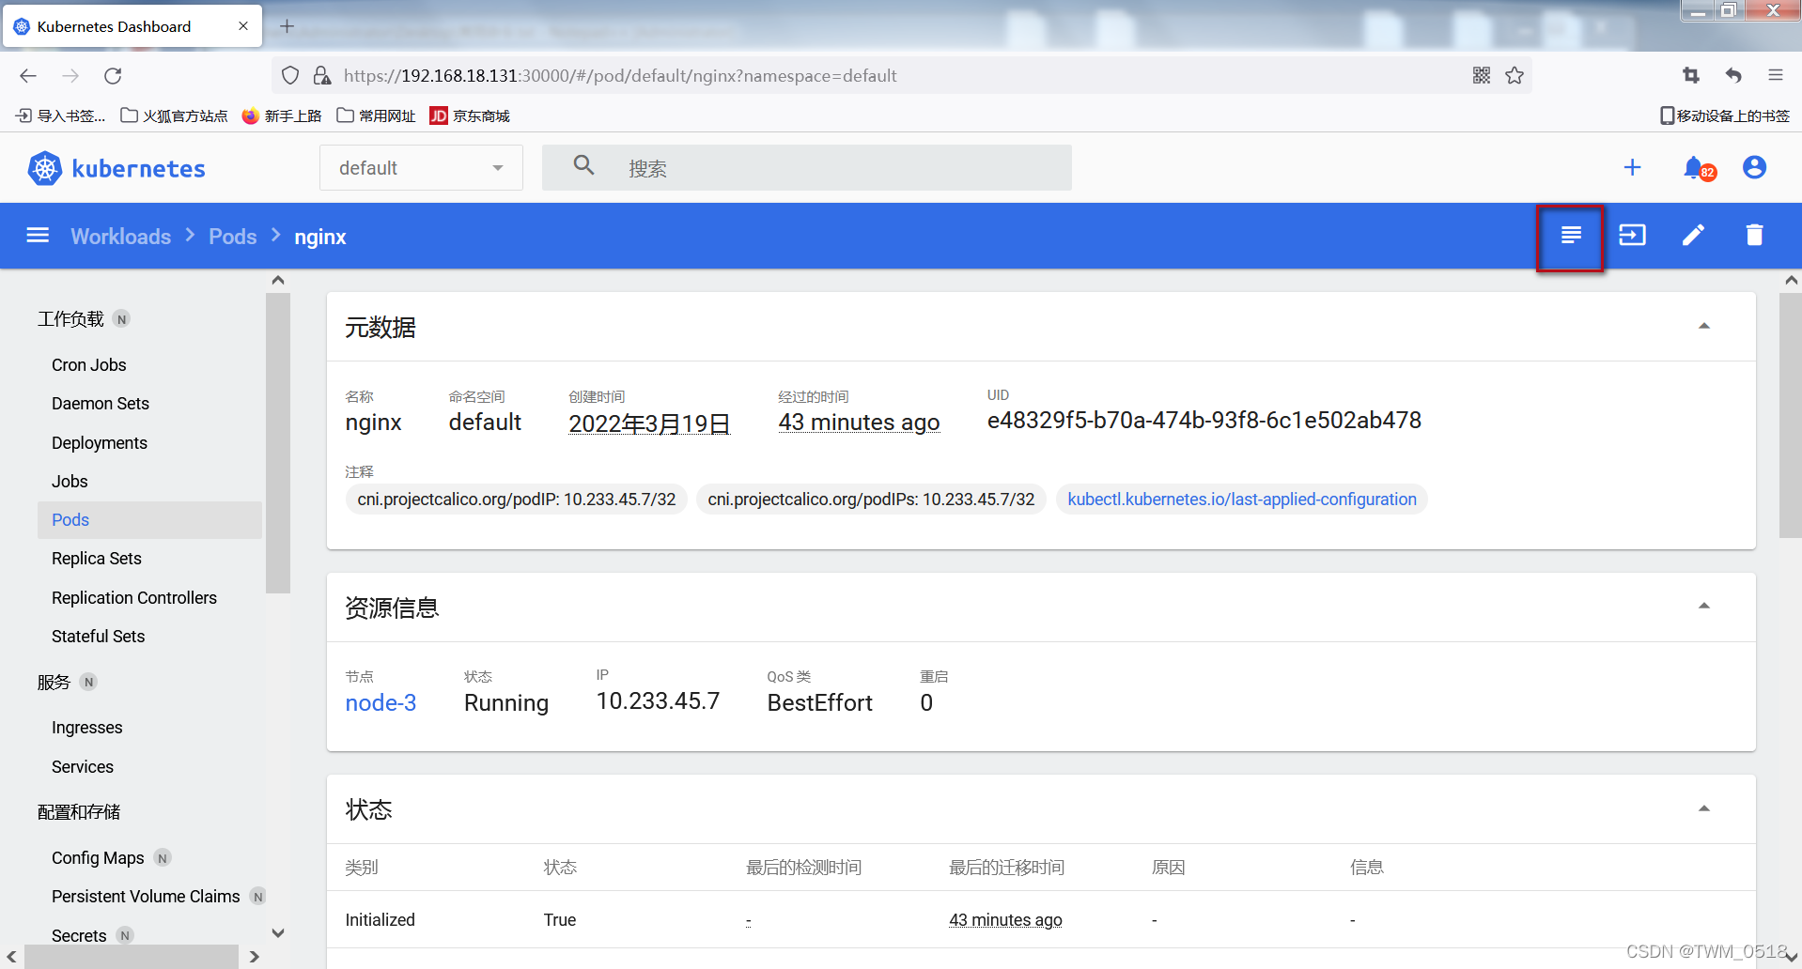Go to Workloads in the breadcrumb
The width and height of the screenshot is (1802, 969).
point(121,237)
